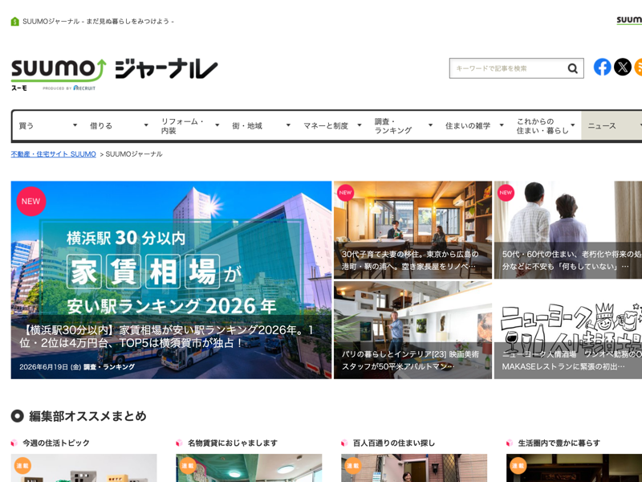
Task: Select マネーと制度 in the navigation bar
Action: point(326,126)
